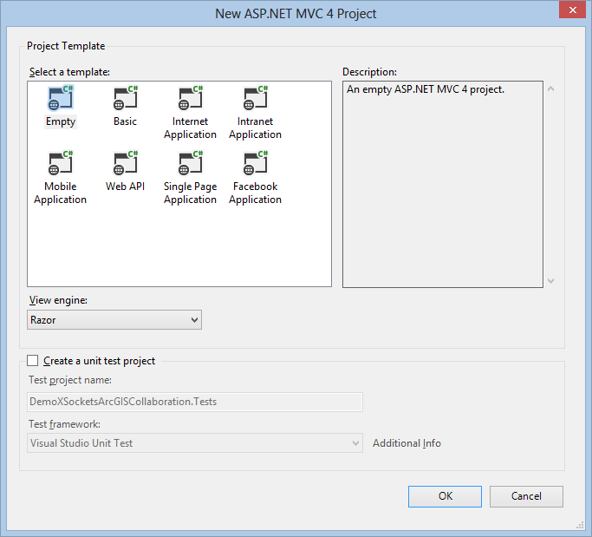Click the "Web API" template label
Screen dimensions: 592x537
pyautogui.click(x=126, y=187)
